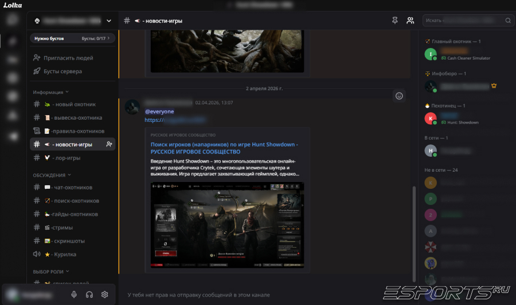Image resolution: width=516 pixels, height=305 pixels.
Task: Open the 'вывеска-охотника' channel
Action: (x=72, y=117)
